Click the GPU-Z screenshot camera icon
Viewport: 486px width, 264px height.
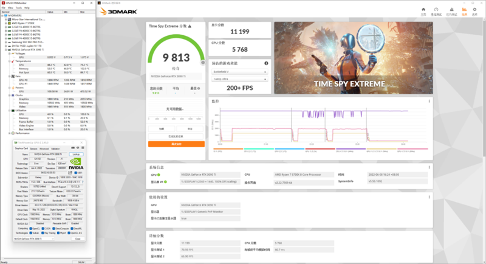(x=73, y=148)
